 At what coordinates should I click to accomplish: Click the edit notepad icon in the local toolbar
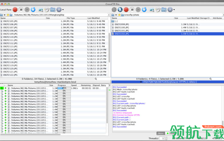click(x=47, y=10)
